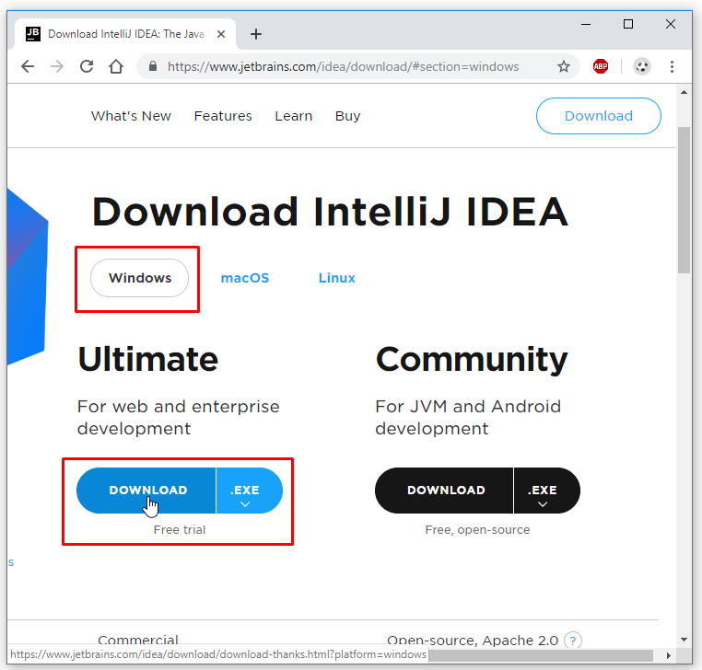Click the scroll down arrow
This screenshot has width=702, height=670.
684,640
